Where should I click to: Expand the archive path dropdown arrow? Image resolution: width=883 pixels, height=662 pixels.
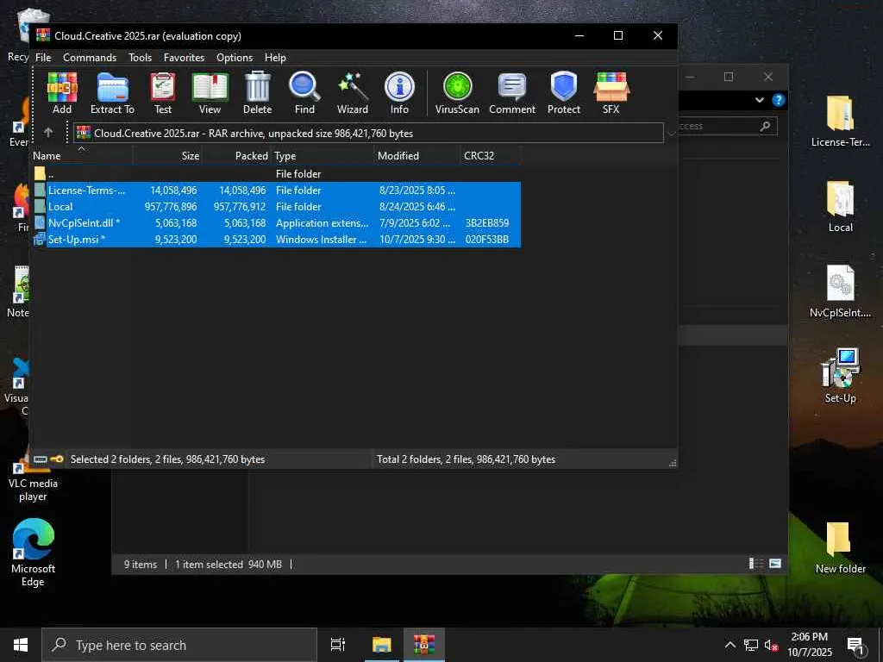671,134
